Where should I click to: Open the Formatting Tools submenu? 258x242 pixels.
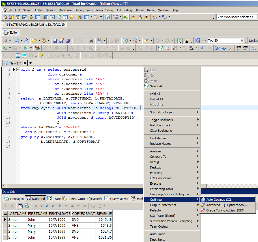172,189
